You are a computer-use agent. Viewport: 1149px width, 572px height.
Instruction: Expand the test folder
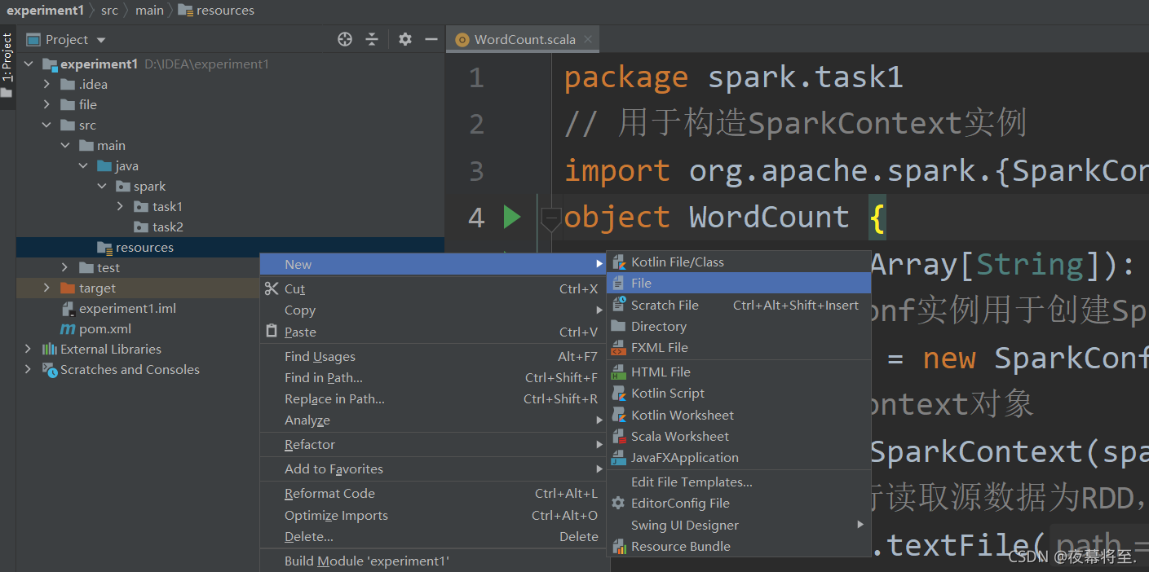(x=65, y=268)
